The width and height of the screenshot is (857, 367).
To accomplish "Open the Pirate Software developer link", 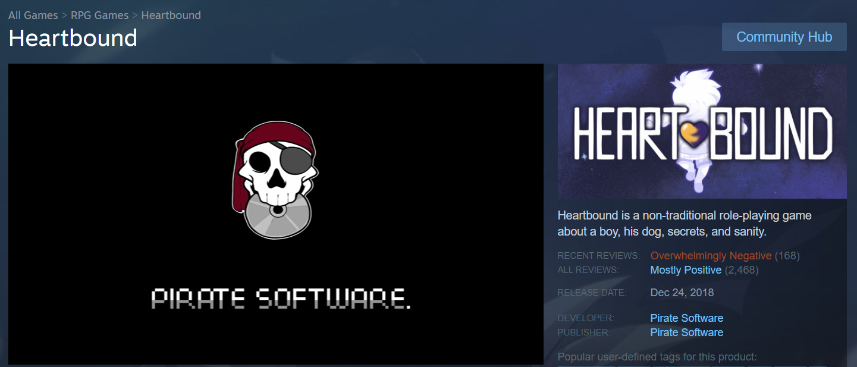I will click(687, 318).
